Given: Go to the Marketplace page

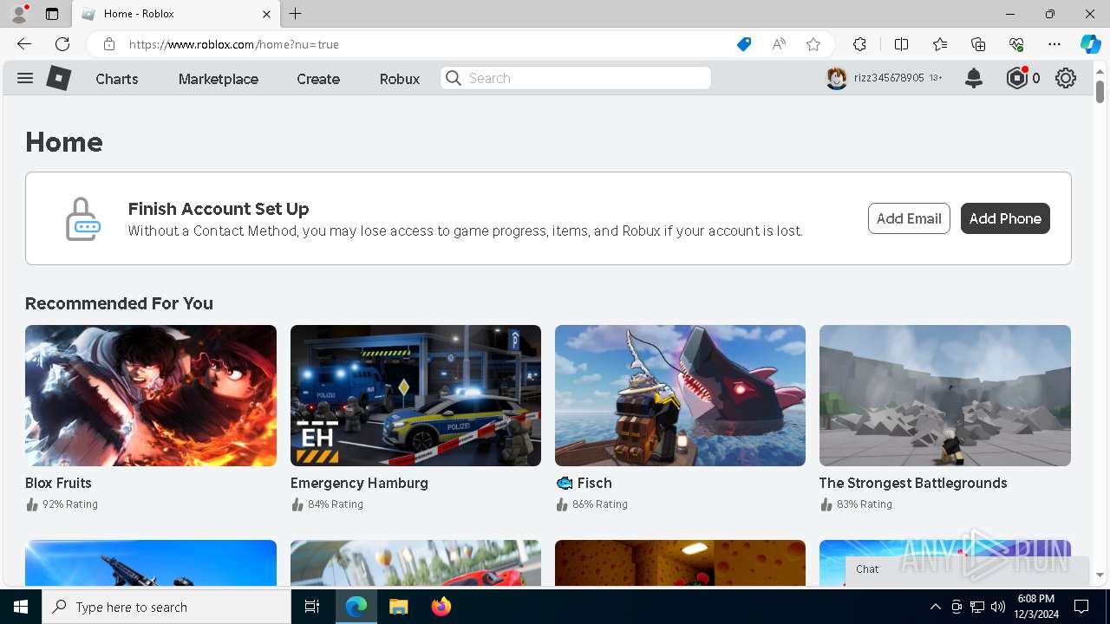Looking at the screenshot, I should (x=219, y=79).
